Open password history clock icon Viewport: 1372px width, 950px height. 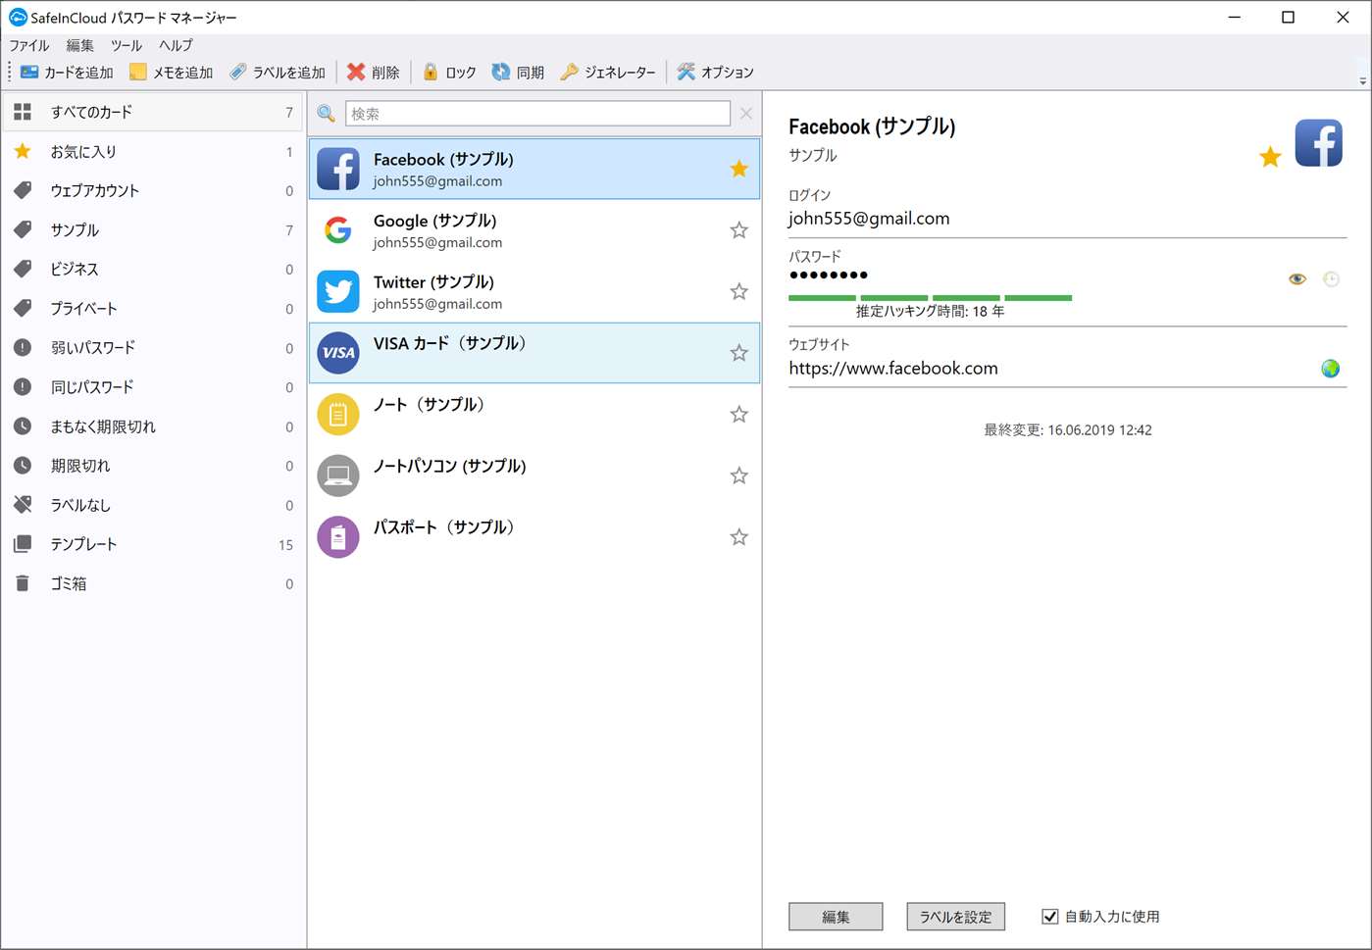[1331, 279]
